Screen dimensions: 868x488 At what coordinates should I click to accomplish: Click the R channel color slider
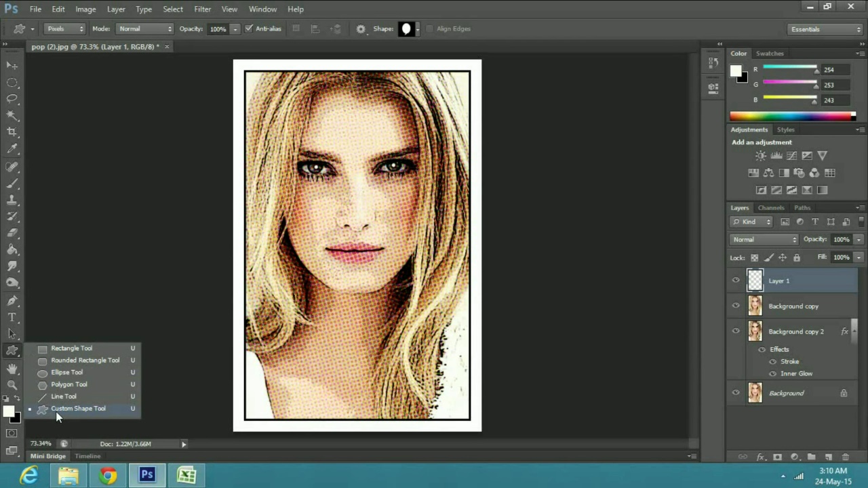click(x=790, y=68)
